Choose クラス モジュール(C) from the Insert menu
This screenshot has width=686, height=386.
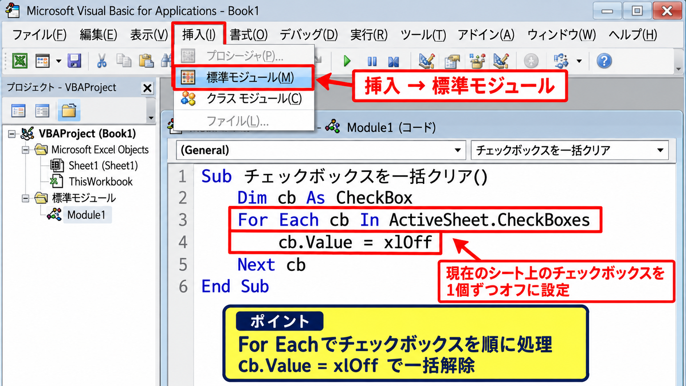[244, 99]
